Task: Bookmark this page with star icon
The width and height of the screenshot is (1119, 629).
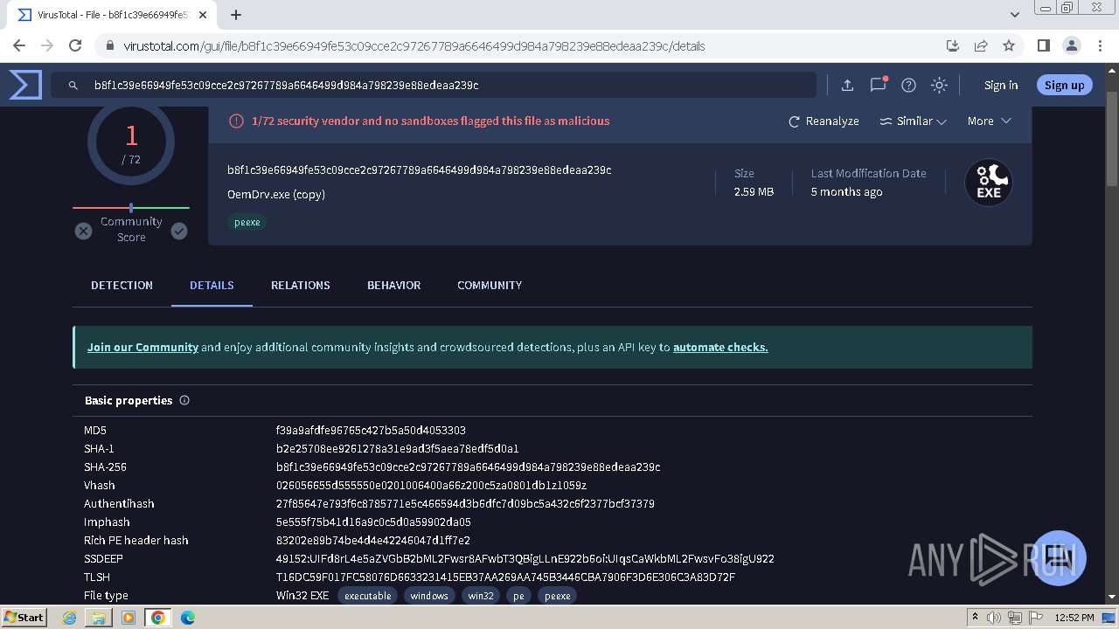Action: 1009,45
